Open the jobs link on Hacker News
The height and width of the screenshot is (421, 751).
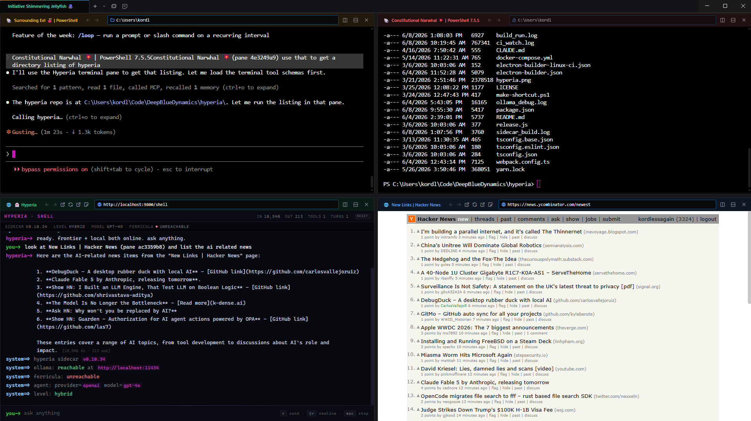[x=591, y=219]
